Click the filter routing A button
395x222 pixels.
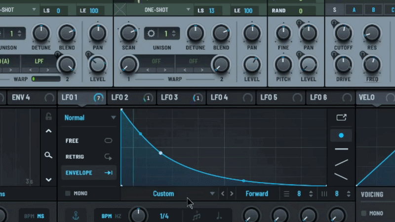coord(354,10)
